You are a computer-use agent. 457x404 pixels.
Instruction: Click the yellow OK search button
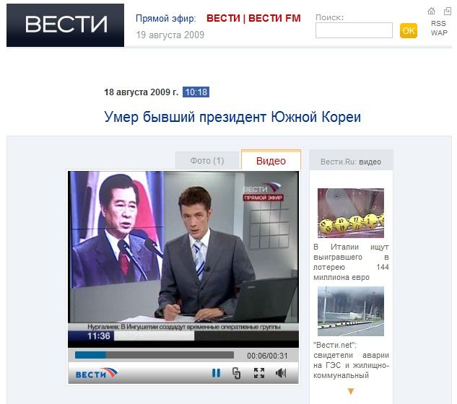pyautogui.click(x=409, y=30)
